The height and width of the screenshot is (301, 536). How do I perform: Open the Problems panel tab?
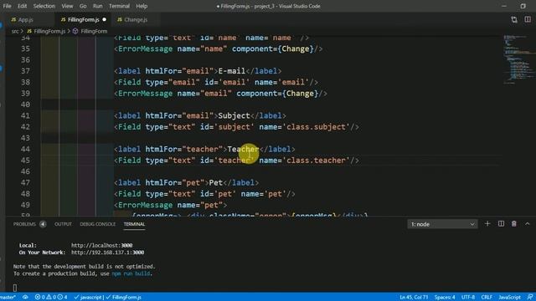[x=24, y=224]
